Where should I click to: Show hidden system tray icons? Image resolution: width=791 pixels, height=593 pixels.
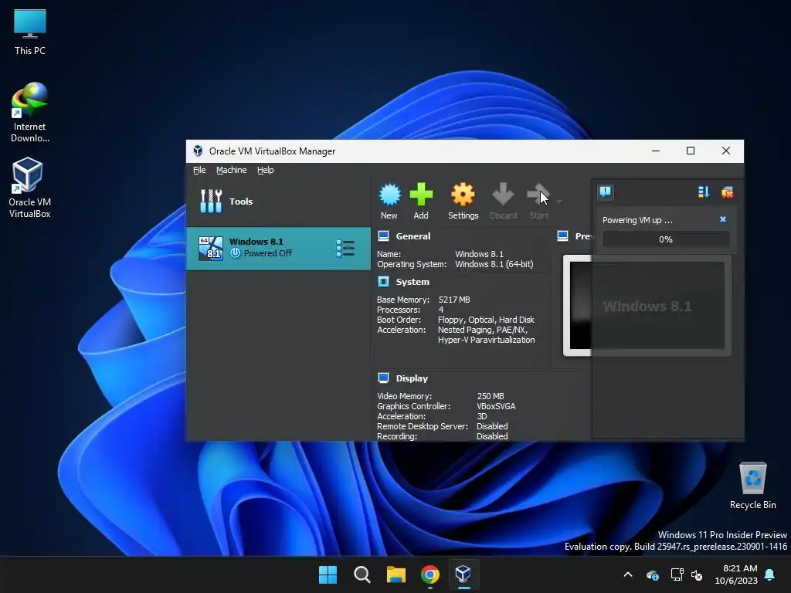point(628,574)
